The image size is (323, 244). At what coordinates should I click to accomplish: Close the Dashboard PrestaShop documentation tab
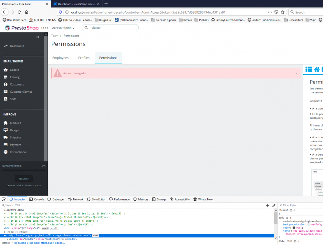tap(98, 4)
